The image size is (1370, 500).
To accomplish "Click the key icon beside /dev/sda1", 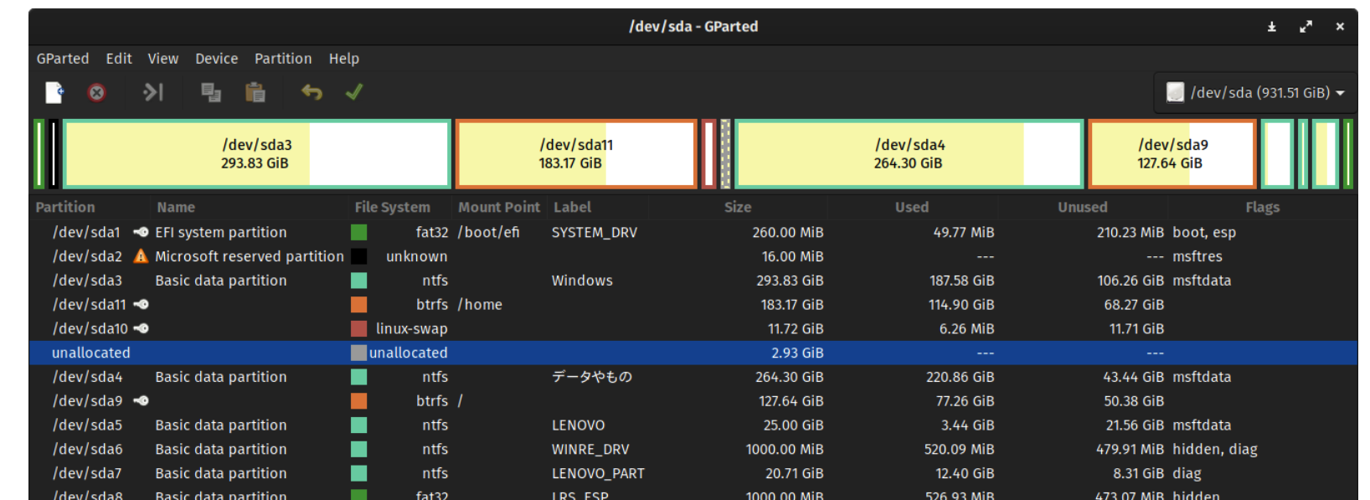I will [141, 232].
